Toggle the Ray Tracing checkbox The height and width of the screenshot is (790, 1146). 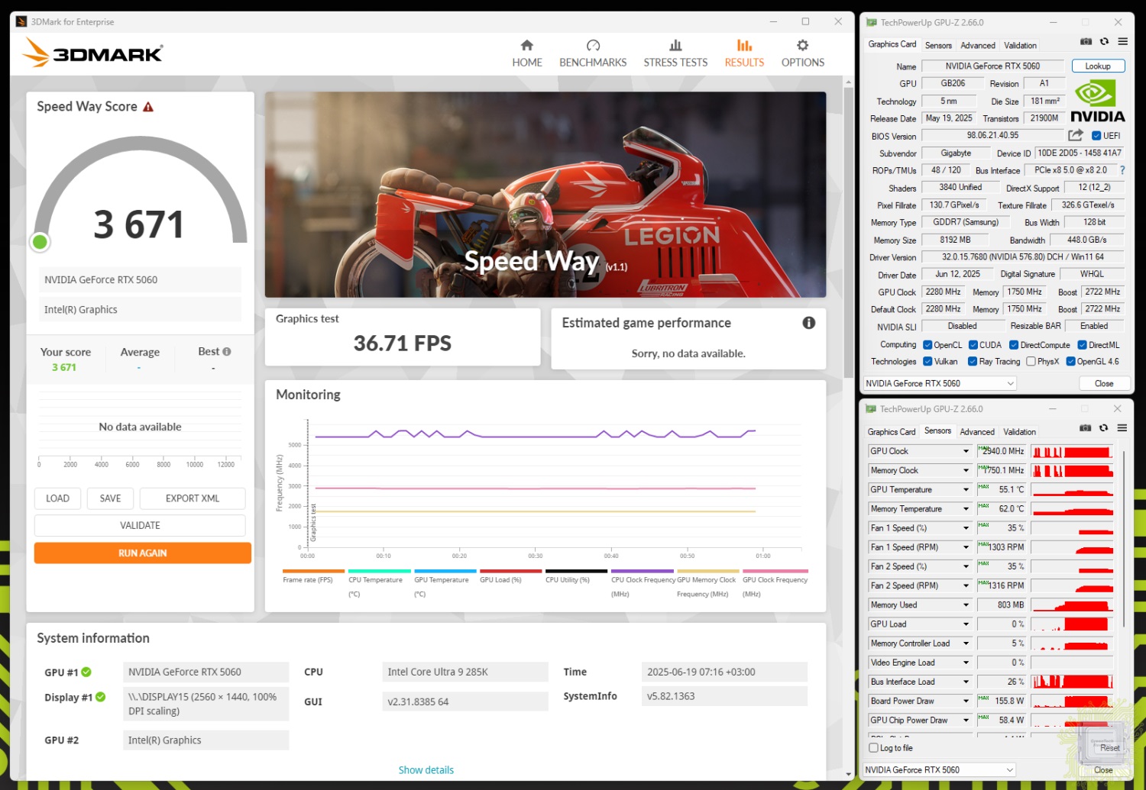pos(973,362)
